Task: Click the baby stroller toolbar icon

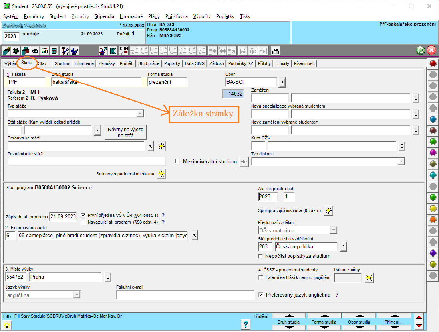Action: (x=74, y=51)
